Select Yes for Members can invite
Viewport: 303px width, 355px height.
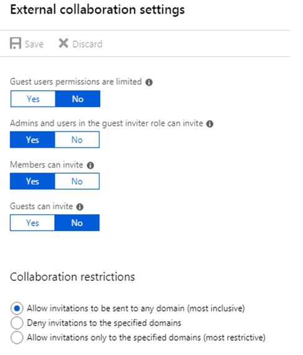pos(32,181)
